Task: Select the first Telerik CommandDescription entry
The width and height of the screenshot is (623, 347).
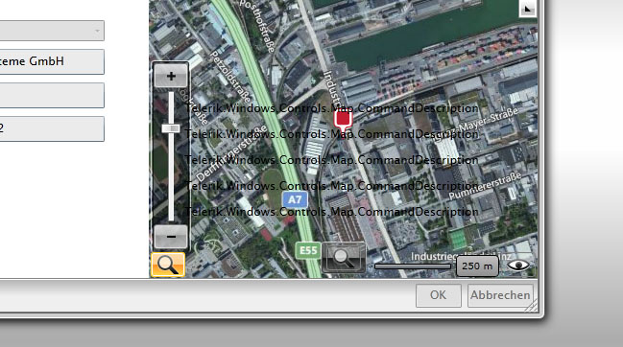Action: click(332, 108)
